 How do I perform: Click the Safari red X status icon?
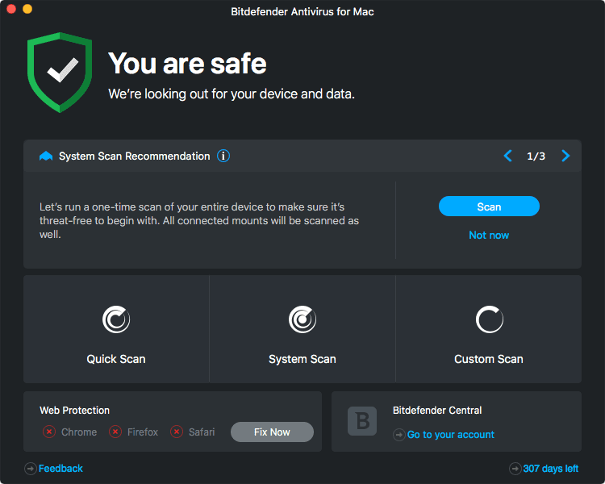177,432
